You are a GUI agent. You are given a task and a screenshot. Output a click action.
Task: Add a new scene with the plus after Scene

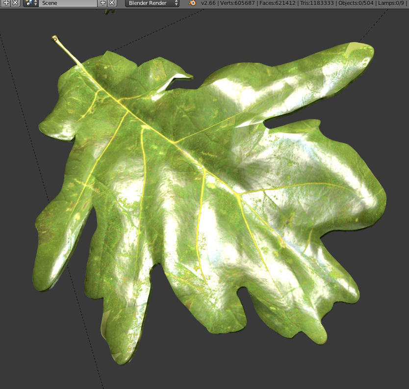point(103,3)
